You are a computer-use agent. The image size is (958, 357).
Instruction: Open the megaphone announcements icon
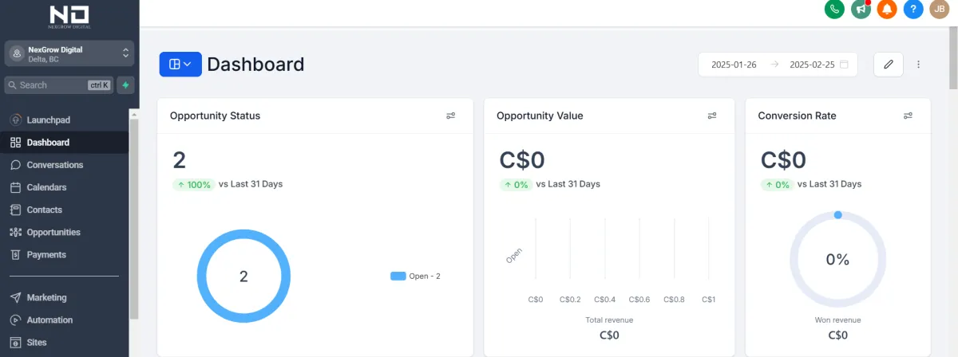(861, 10)
